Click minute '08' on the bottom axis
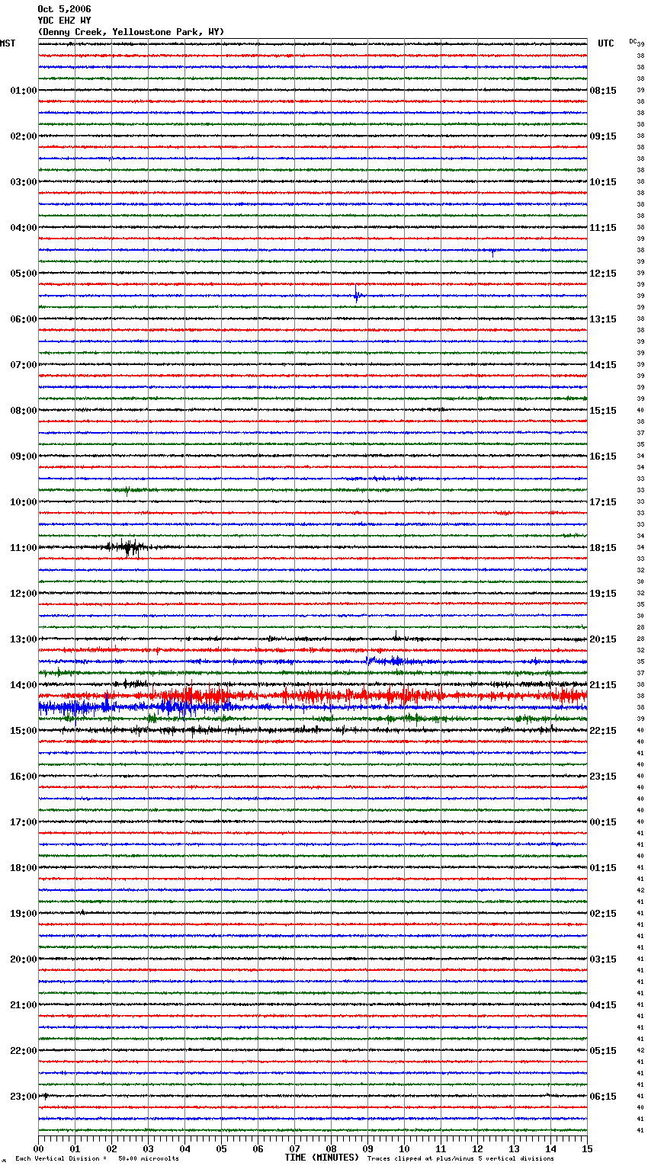 coord(331,1148)
